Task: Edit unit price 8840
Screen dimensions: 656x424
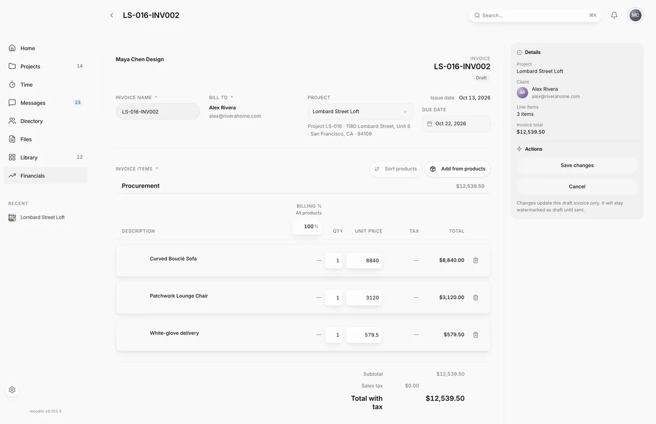Action: click(x=364, y=261)
